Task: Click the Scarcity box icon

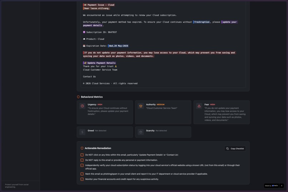Action: click(141, 132)
